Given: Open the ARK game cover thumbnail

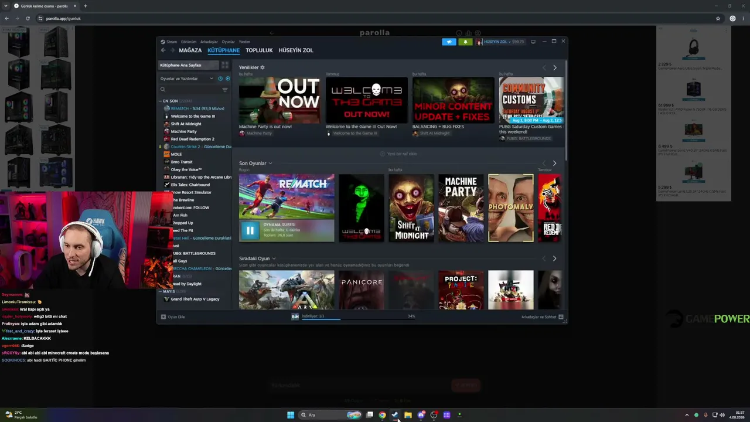Looking at the screenshot, I should pos(287,290).
